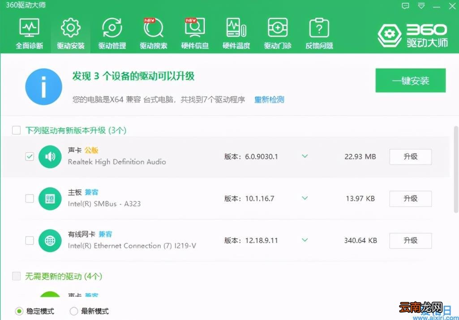Check the 主板 Intel SMBus driver checkbox
Screen dimensions: 459x320
30,198
